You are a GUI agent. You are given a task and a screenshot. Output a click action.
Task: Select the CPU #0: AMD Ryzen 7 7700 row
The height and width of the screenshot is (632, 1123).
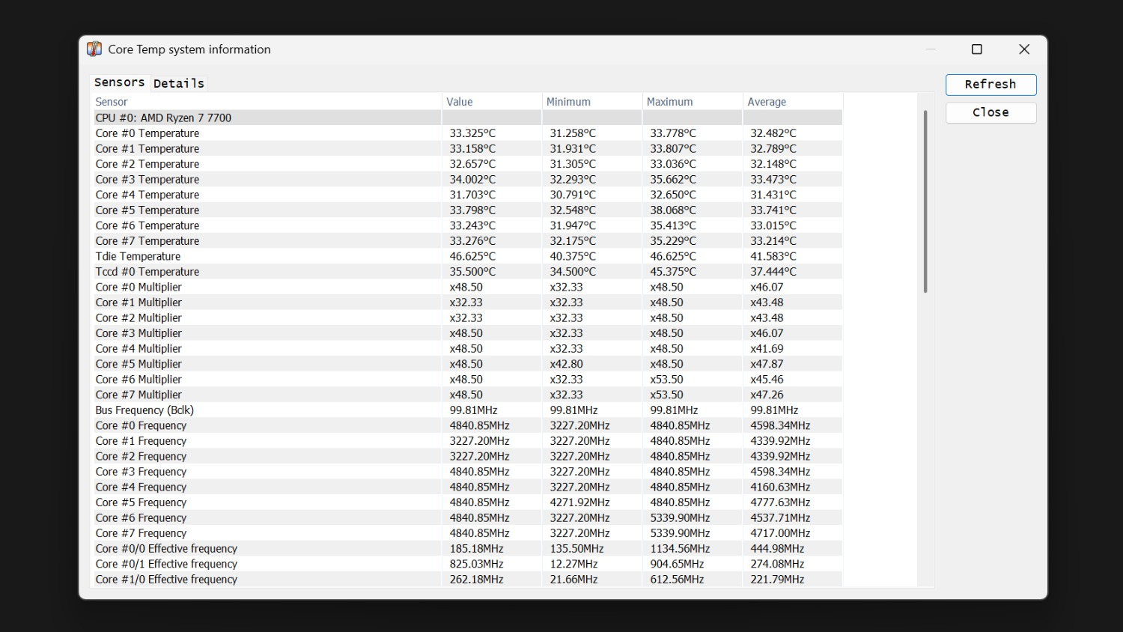tap(467, 118)
